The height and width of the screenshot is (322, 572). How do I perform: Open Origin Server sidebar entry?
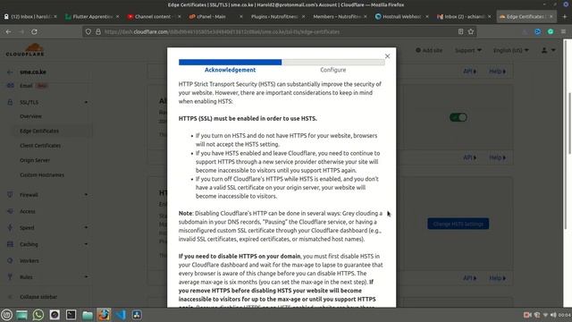35,160
